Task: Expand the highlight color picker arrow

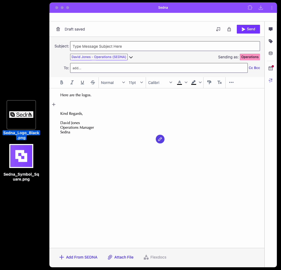Action: pos(200,82)
